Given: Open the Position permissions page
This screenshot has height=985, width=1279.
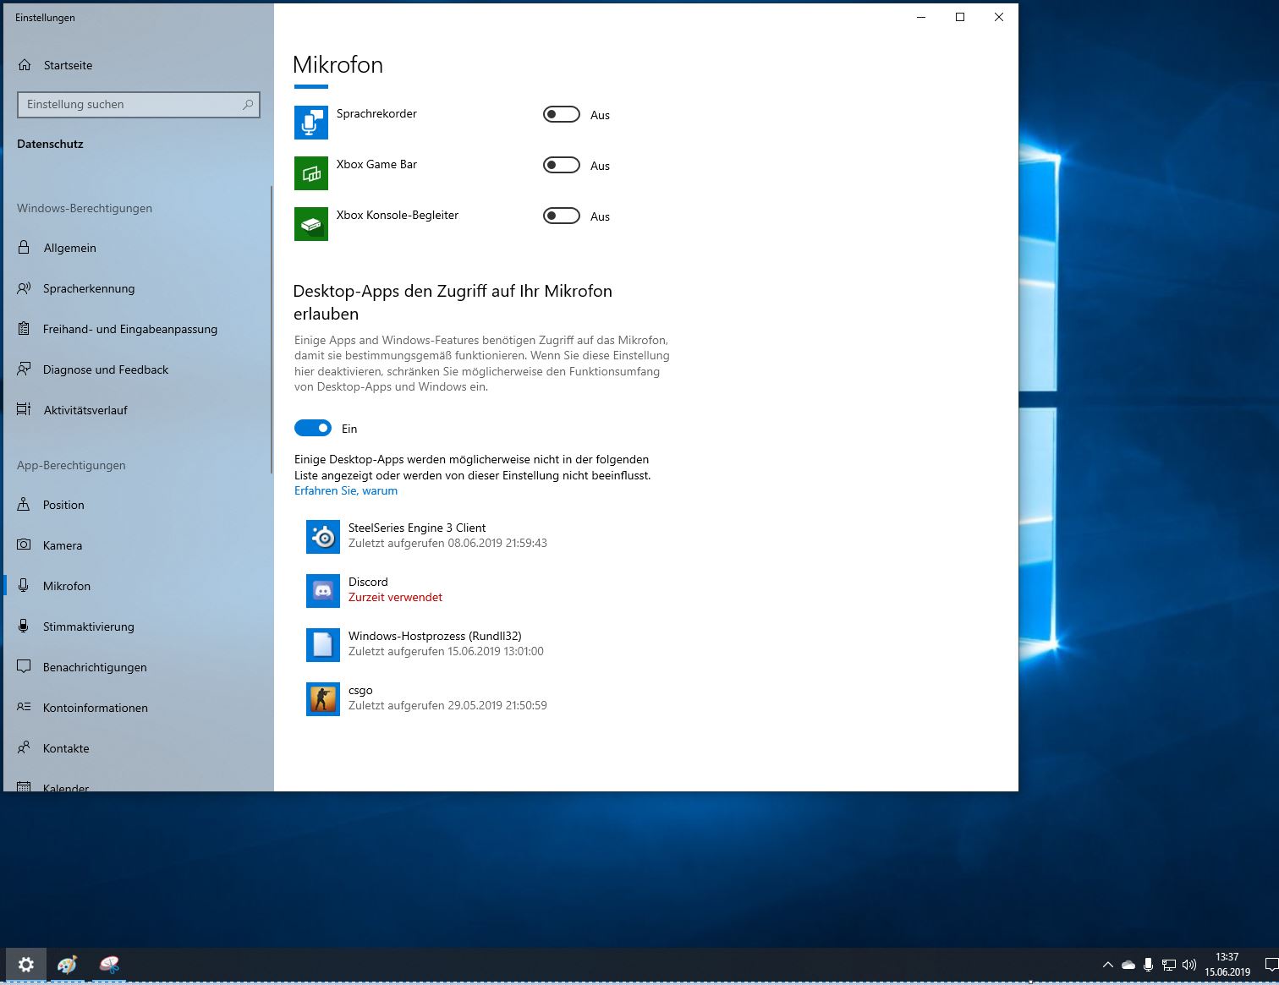Looking at the screenshot, I should (x=137, y=505).
